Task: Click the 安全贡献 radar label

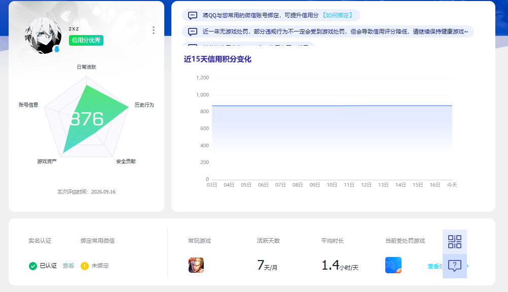Action: (126, 161)
